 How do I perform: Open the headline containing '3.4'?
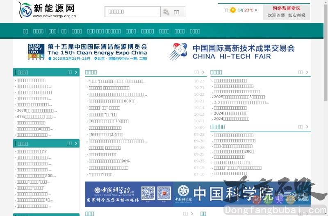(106, 135)
